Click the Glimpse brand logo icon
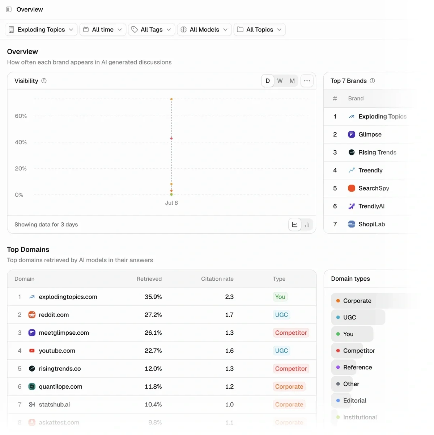This screenshot has width=434, height=435. (352, 134)
